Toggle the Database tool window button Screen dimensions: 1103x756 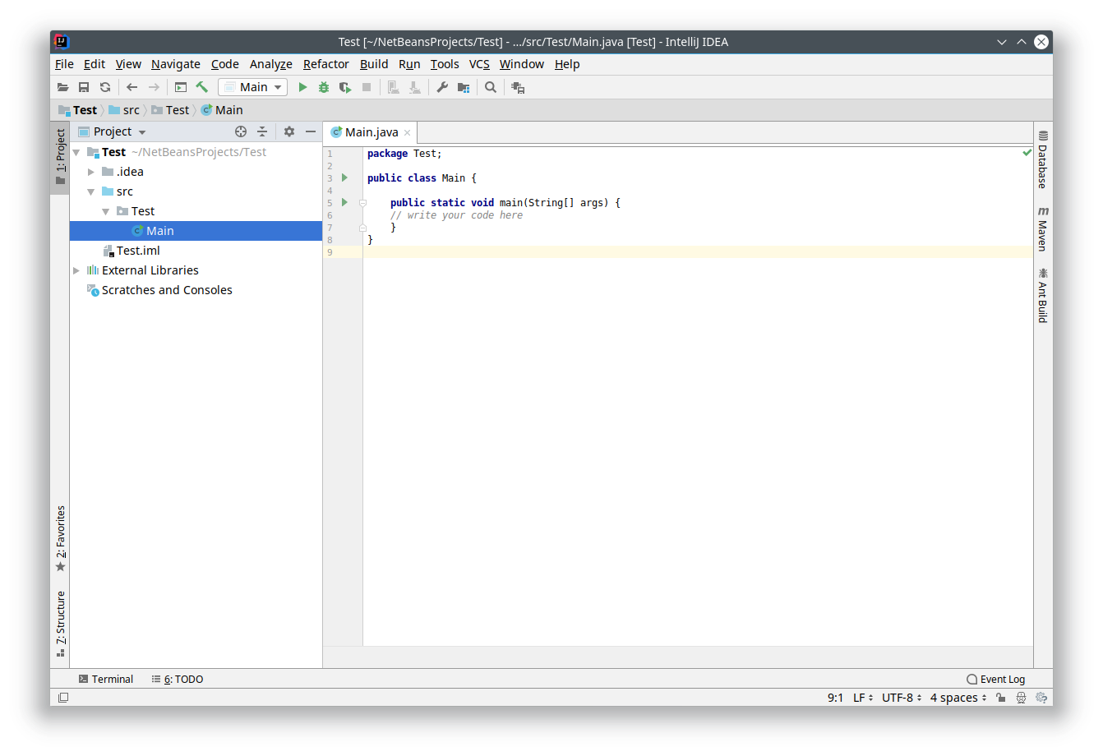coord(1042,159)
